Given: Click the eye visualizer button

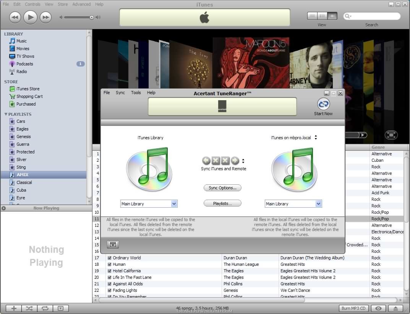Looking at the screenshot, I should point(378,309).
